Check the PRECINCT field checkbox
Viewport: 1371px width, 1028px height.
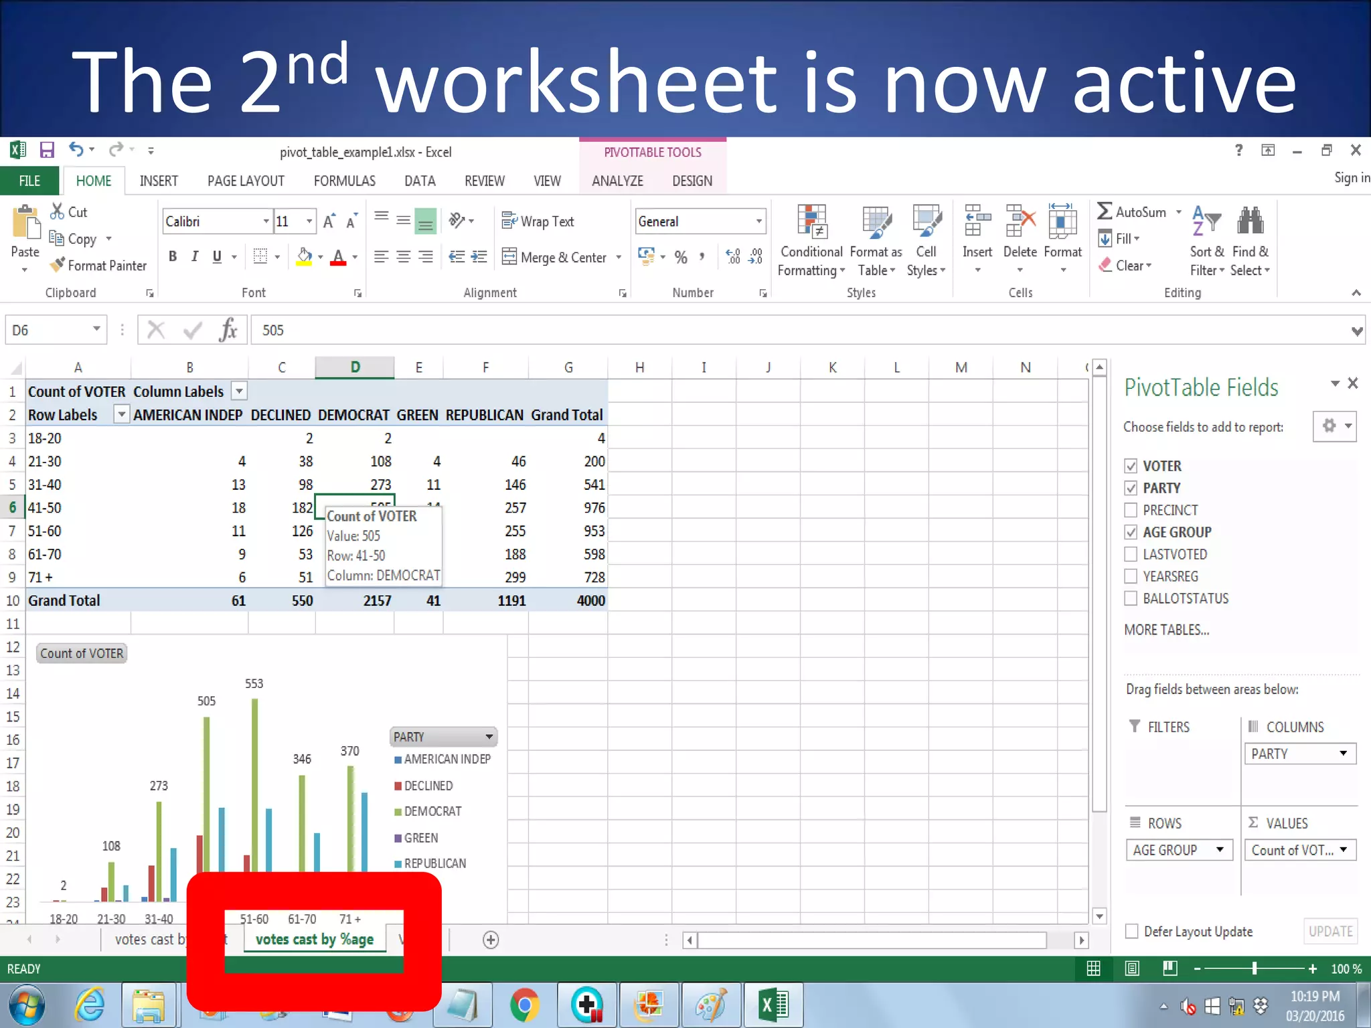(x=1131, y=510)
